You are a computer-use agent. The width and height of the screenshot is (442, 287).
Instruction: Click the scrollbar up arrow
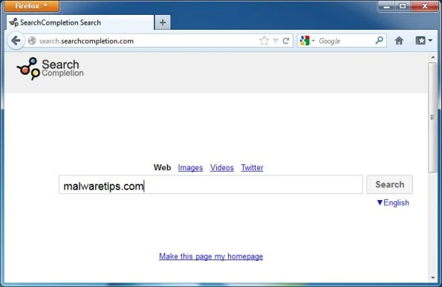tap(432, 57)
